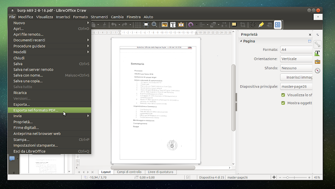Close the Proprietà sidebar panel

[310, 35]
